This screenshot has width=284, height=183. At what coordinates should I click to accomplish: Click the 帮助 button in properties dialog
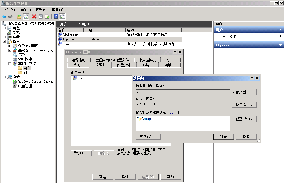171,177
